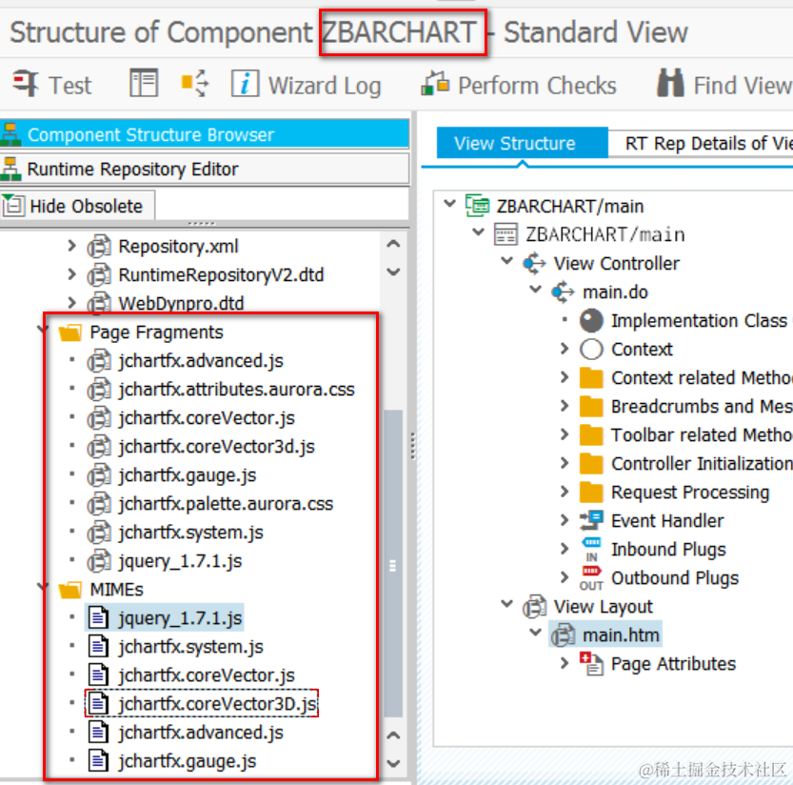
Task: Select the Page Fragments folder icon
Action: pos(69,332)
